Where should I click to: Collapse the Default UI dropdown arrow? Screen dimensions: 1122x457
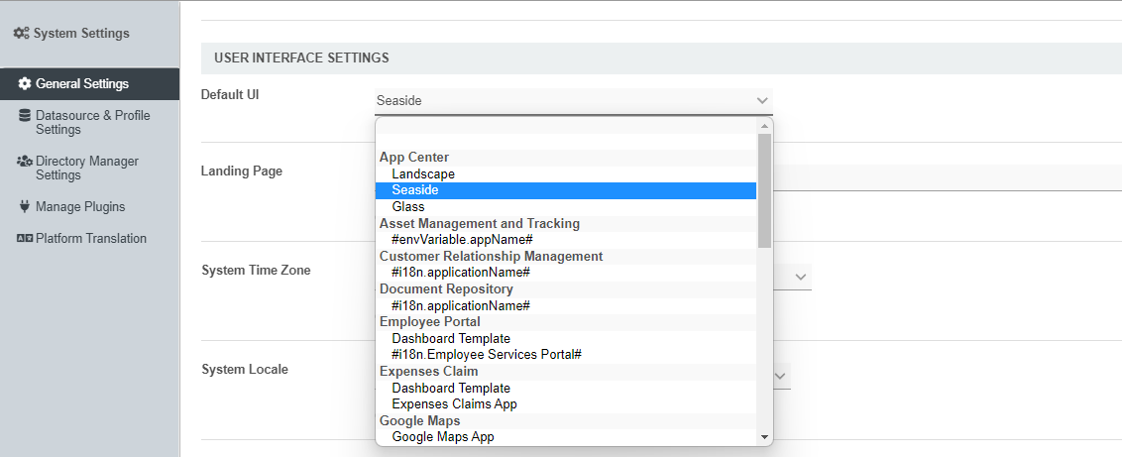[762, 100]
